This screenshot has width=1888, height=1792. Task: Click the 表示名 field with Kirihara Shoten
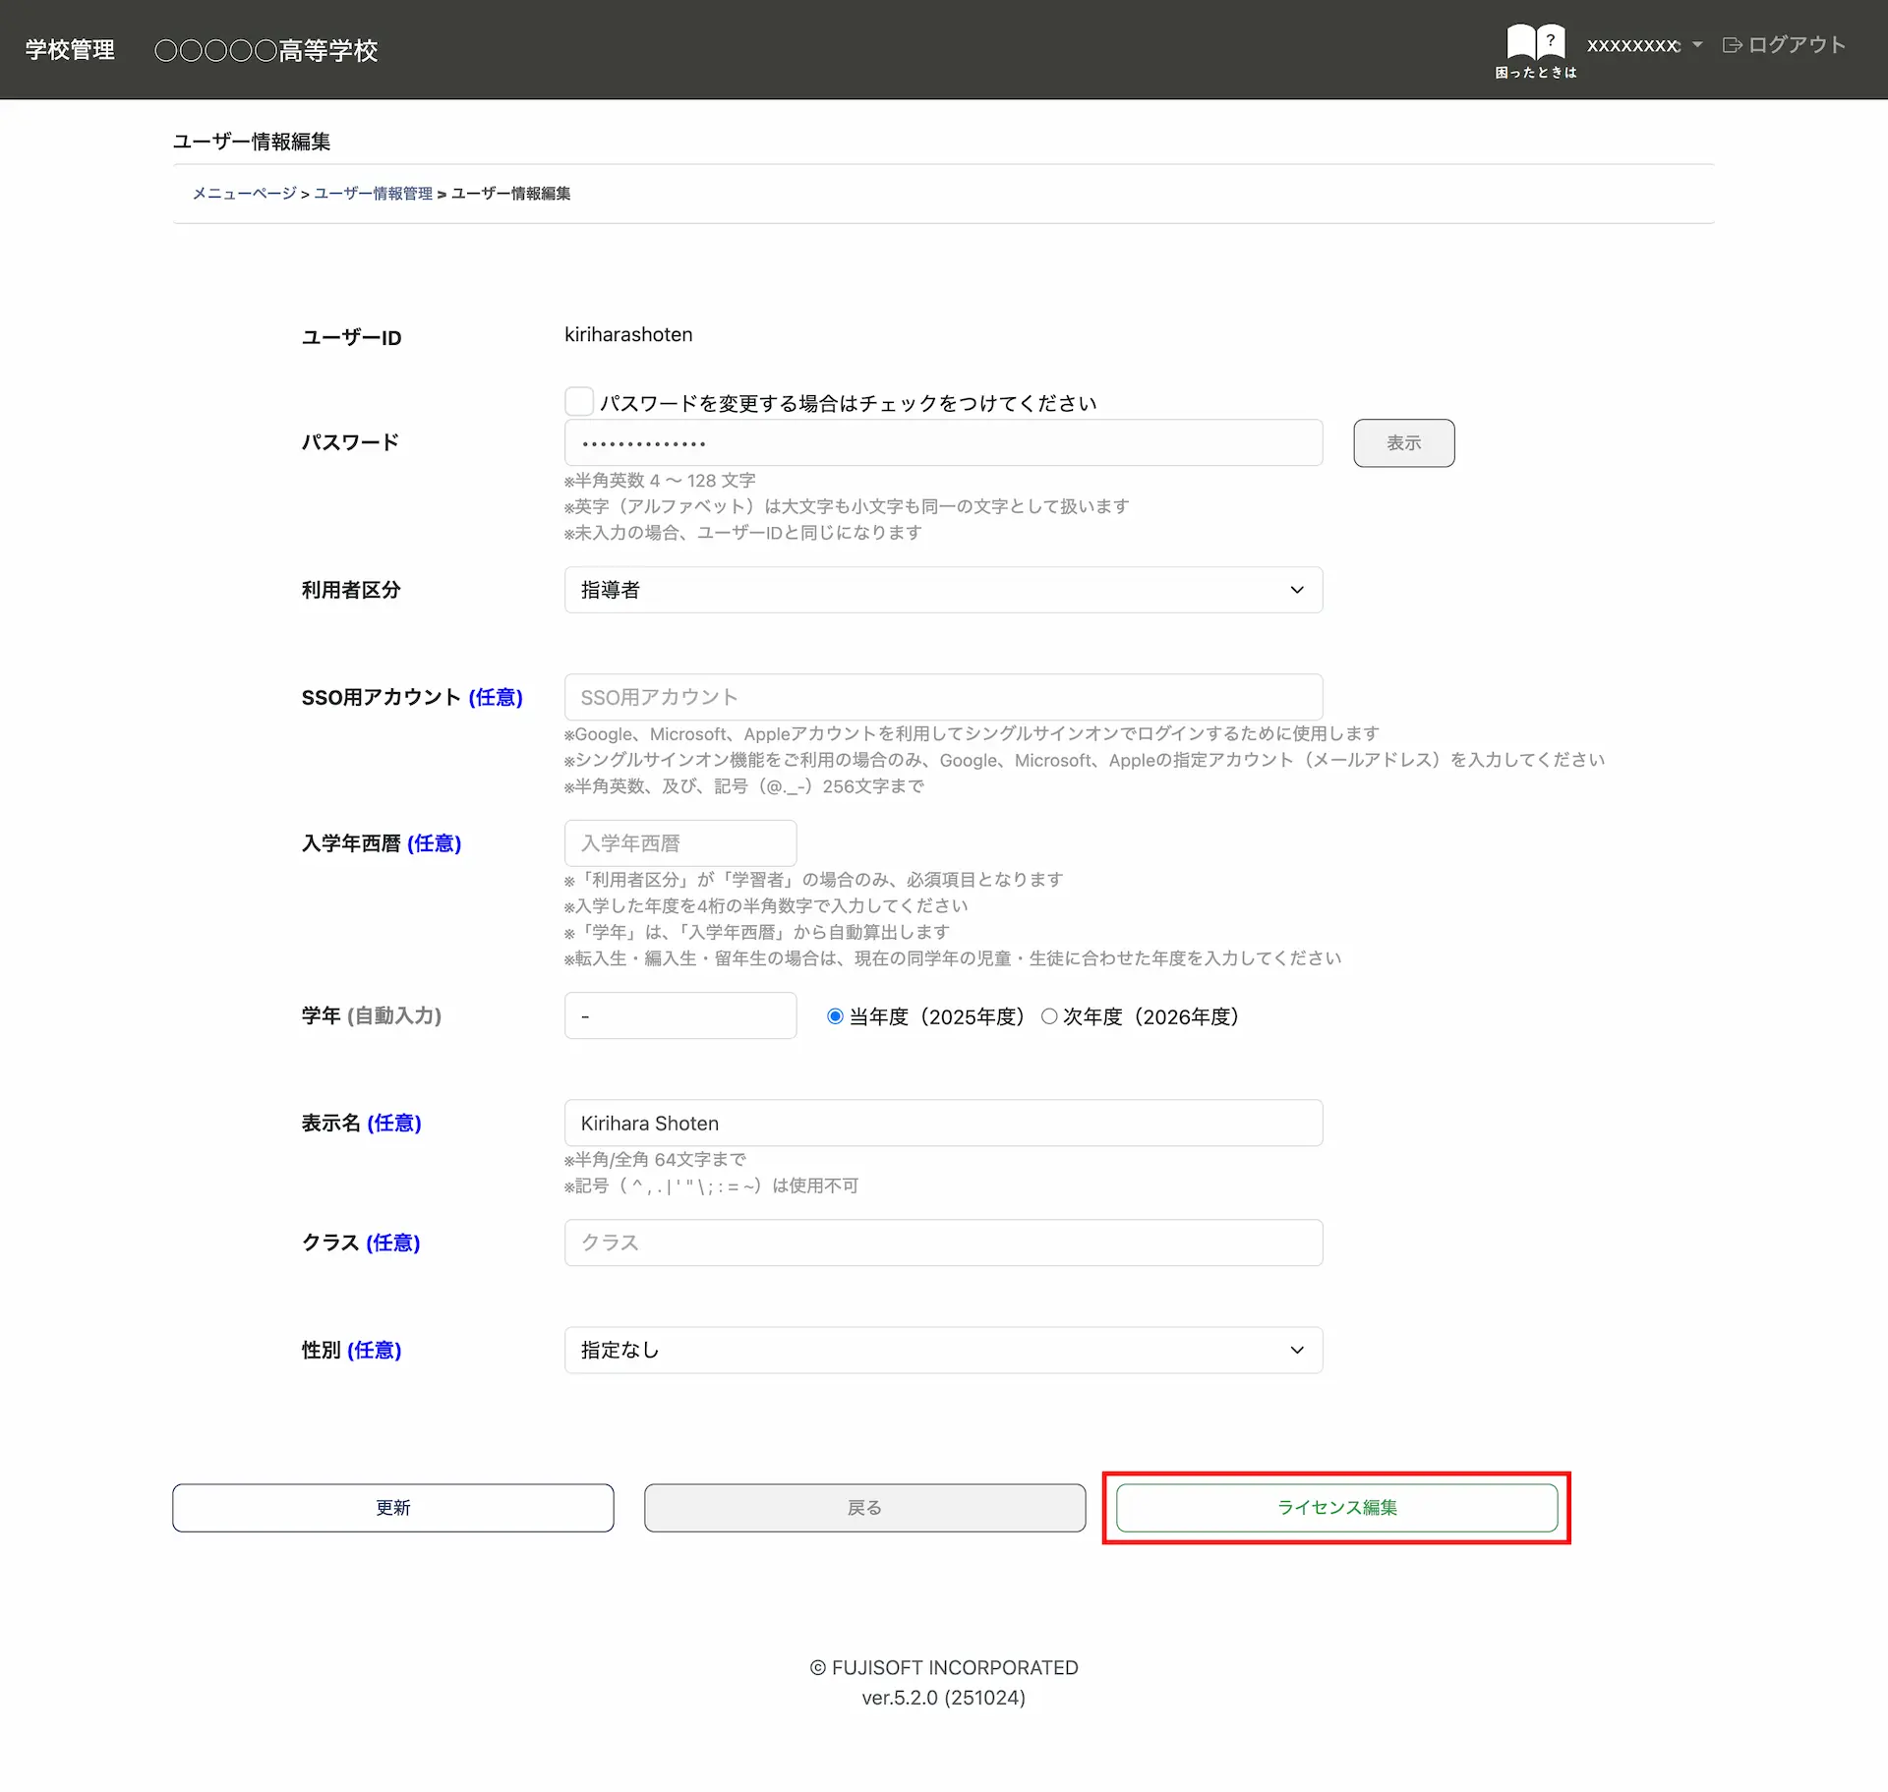coord(943,1123)
